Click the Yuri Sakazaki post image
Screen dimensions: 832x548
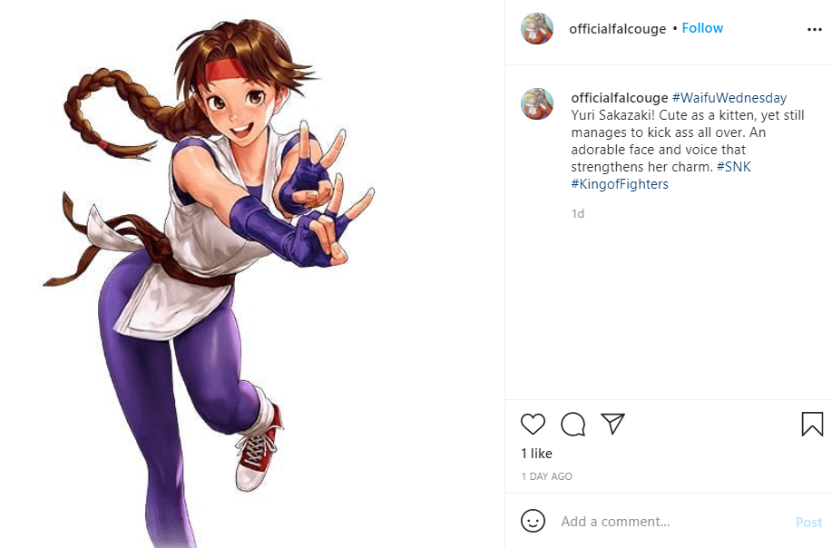pos(252,274)
